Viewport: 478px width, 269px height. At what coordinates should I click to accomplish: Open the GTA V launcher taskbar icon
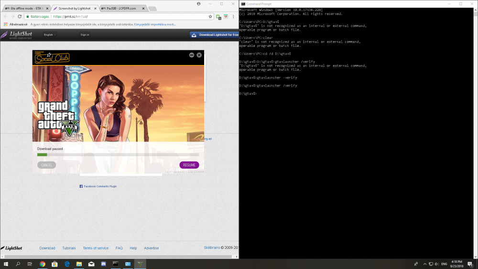tap(140, 264)
